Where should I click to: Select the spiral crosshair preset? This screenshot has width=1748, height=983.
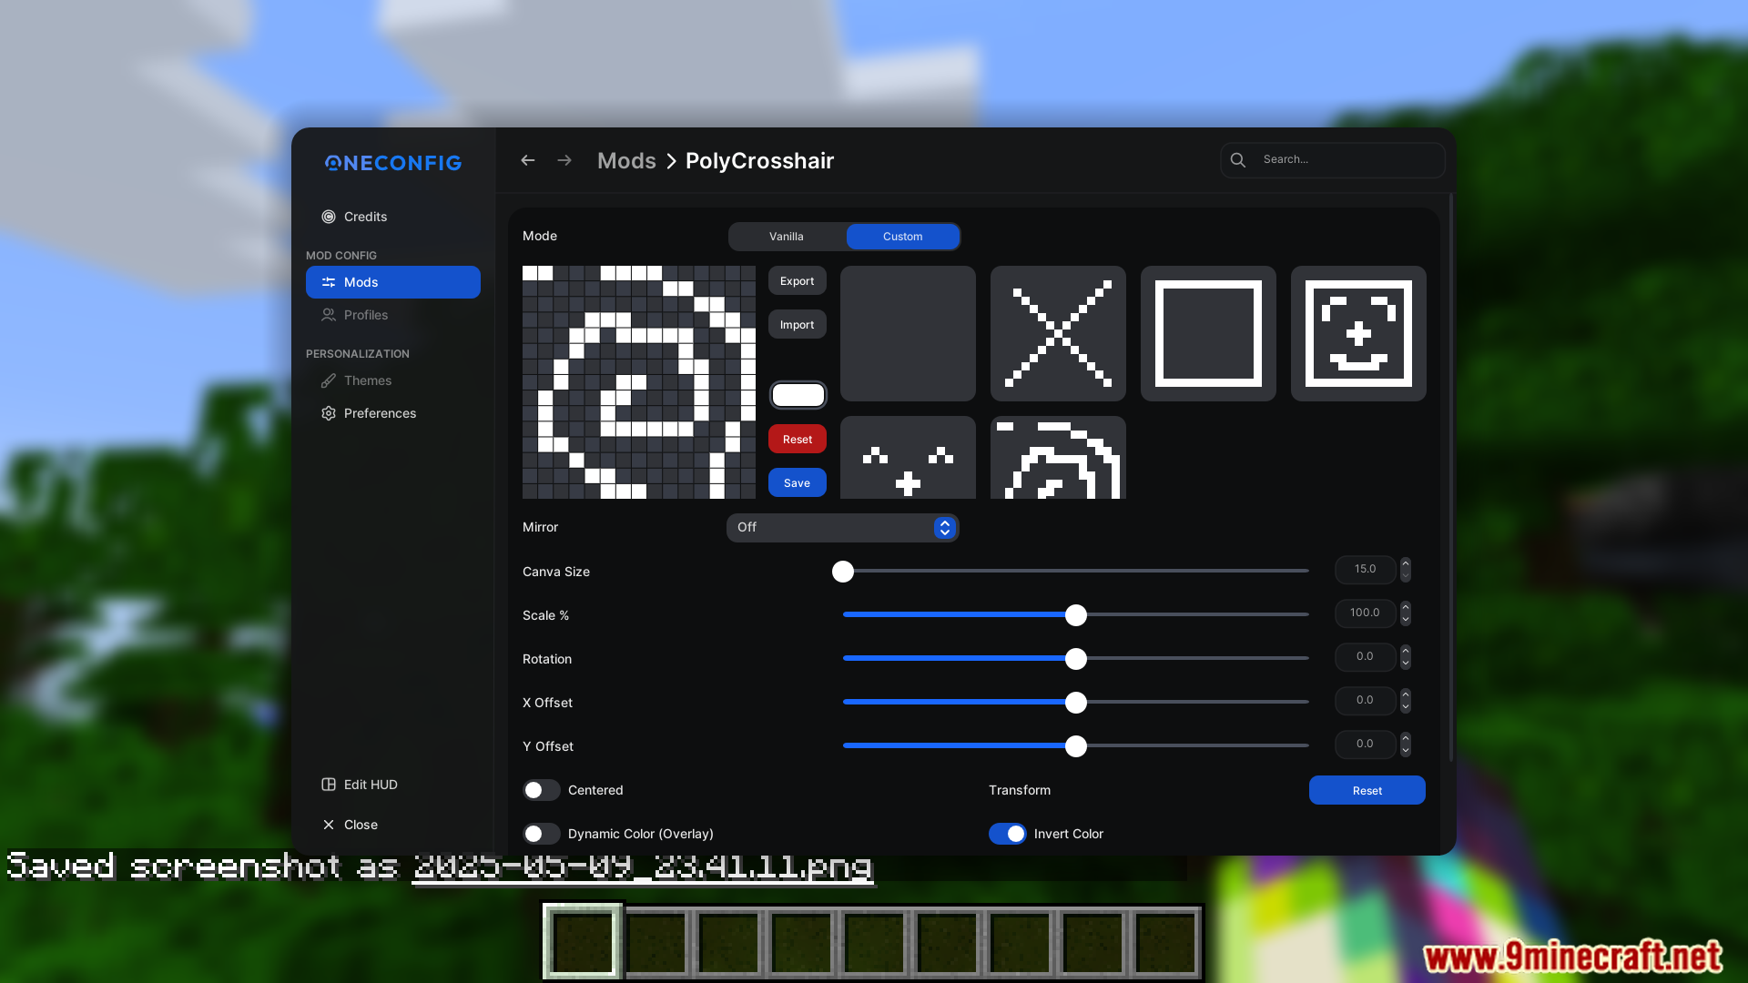pos(1058,458)
